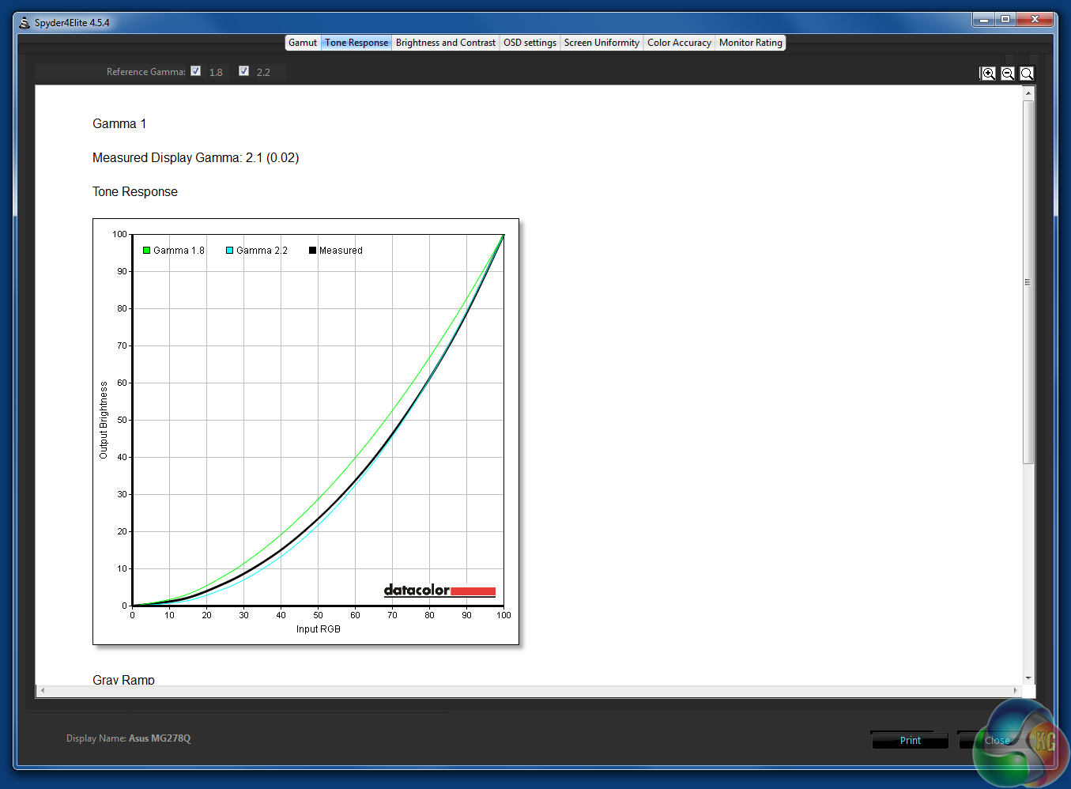Zoom in on the report view
The height and width of the screenshot is (789, 1071).
(x=988, y=74)
